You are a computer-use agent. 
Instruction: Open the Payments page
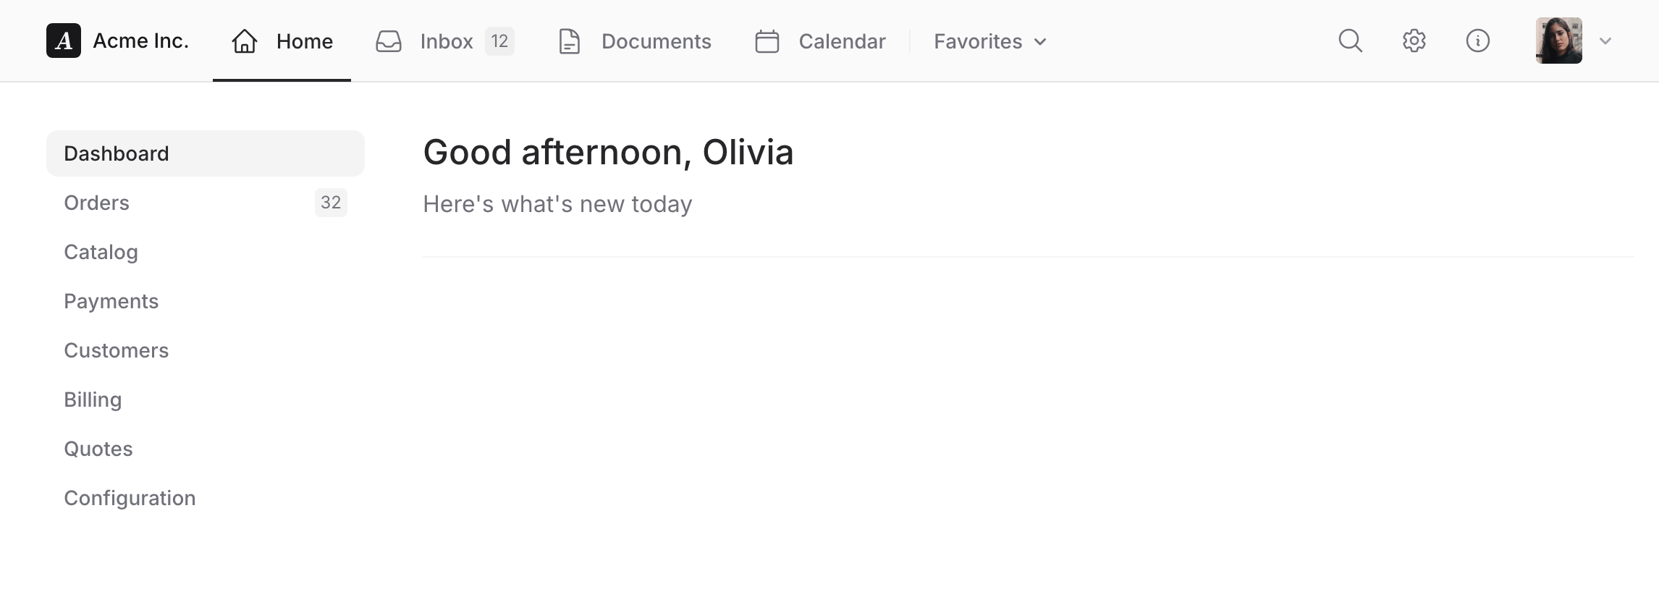pos(111,301)
